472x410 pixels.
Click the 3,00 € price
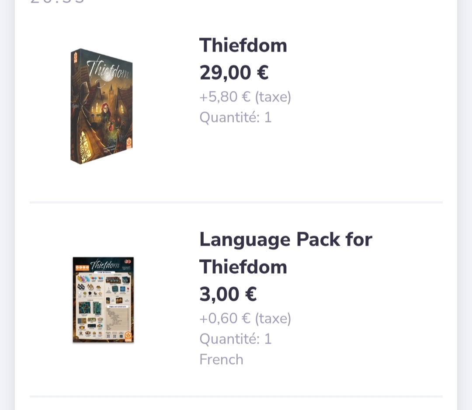pyautogui.click(x=228, y=294)
